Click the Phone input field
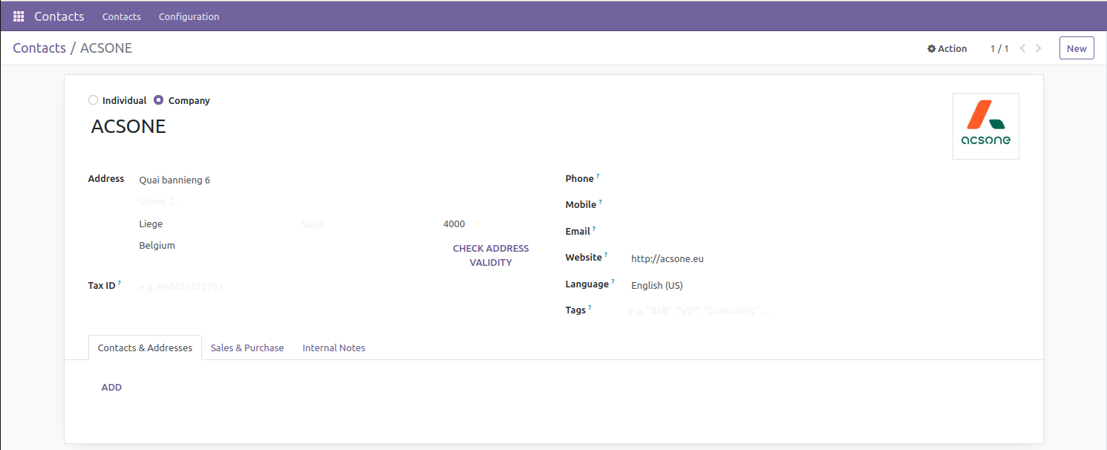Screen dimensions: 1107x450 [824, 179]
